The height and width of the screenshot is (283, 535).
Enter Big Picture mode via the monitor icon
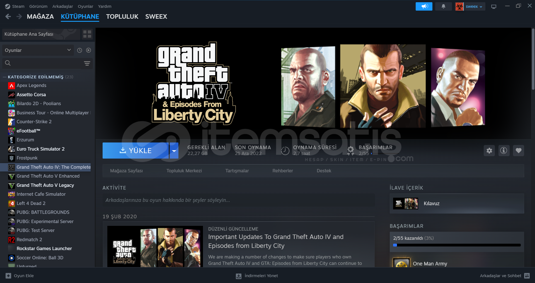pyautogui.click(x=494, y=7)
